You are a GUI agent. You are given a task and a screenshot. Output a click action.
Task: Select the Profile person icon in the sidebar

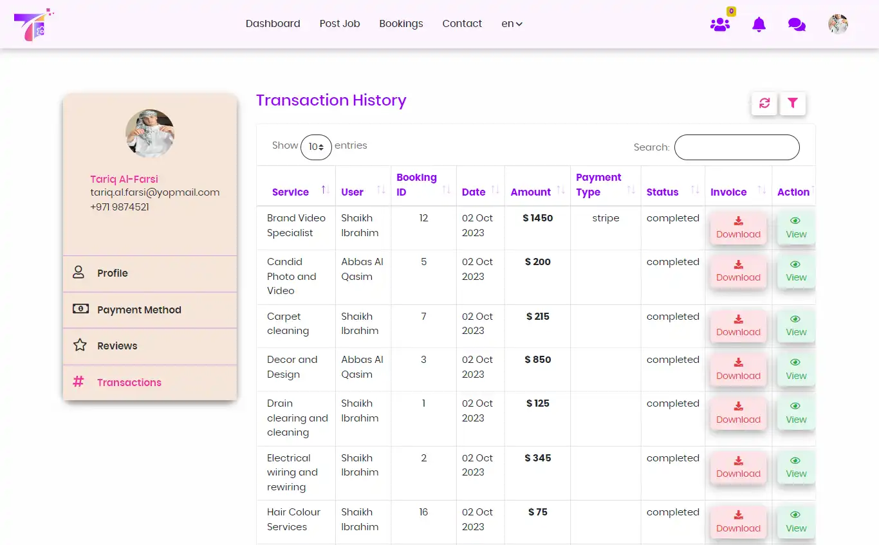(79, 273)
